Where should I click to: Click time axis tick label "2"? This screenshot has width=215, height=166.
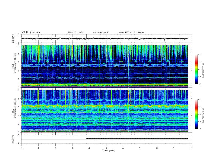pos(55,148)
